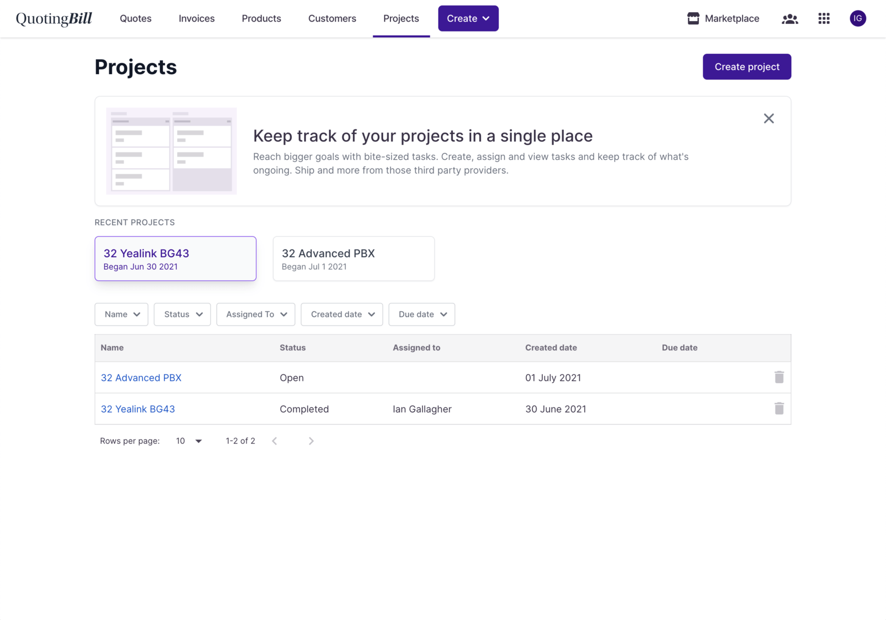
Task: Open the apps grid menu
Action: pyautogui.click(x=824, y=19)
